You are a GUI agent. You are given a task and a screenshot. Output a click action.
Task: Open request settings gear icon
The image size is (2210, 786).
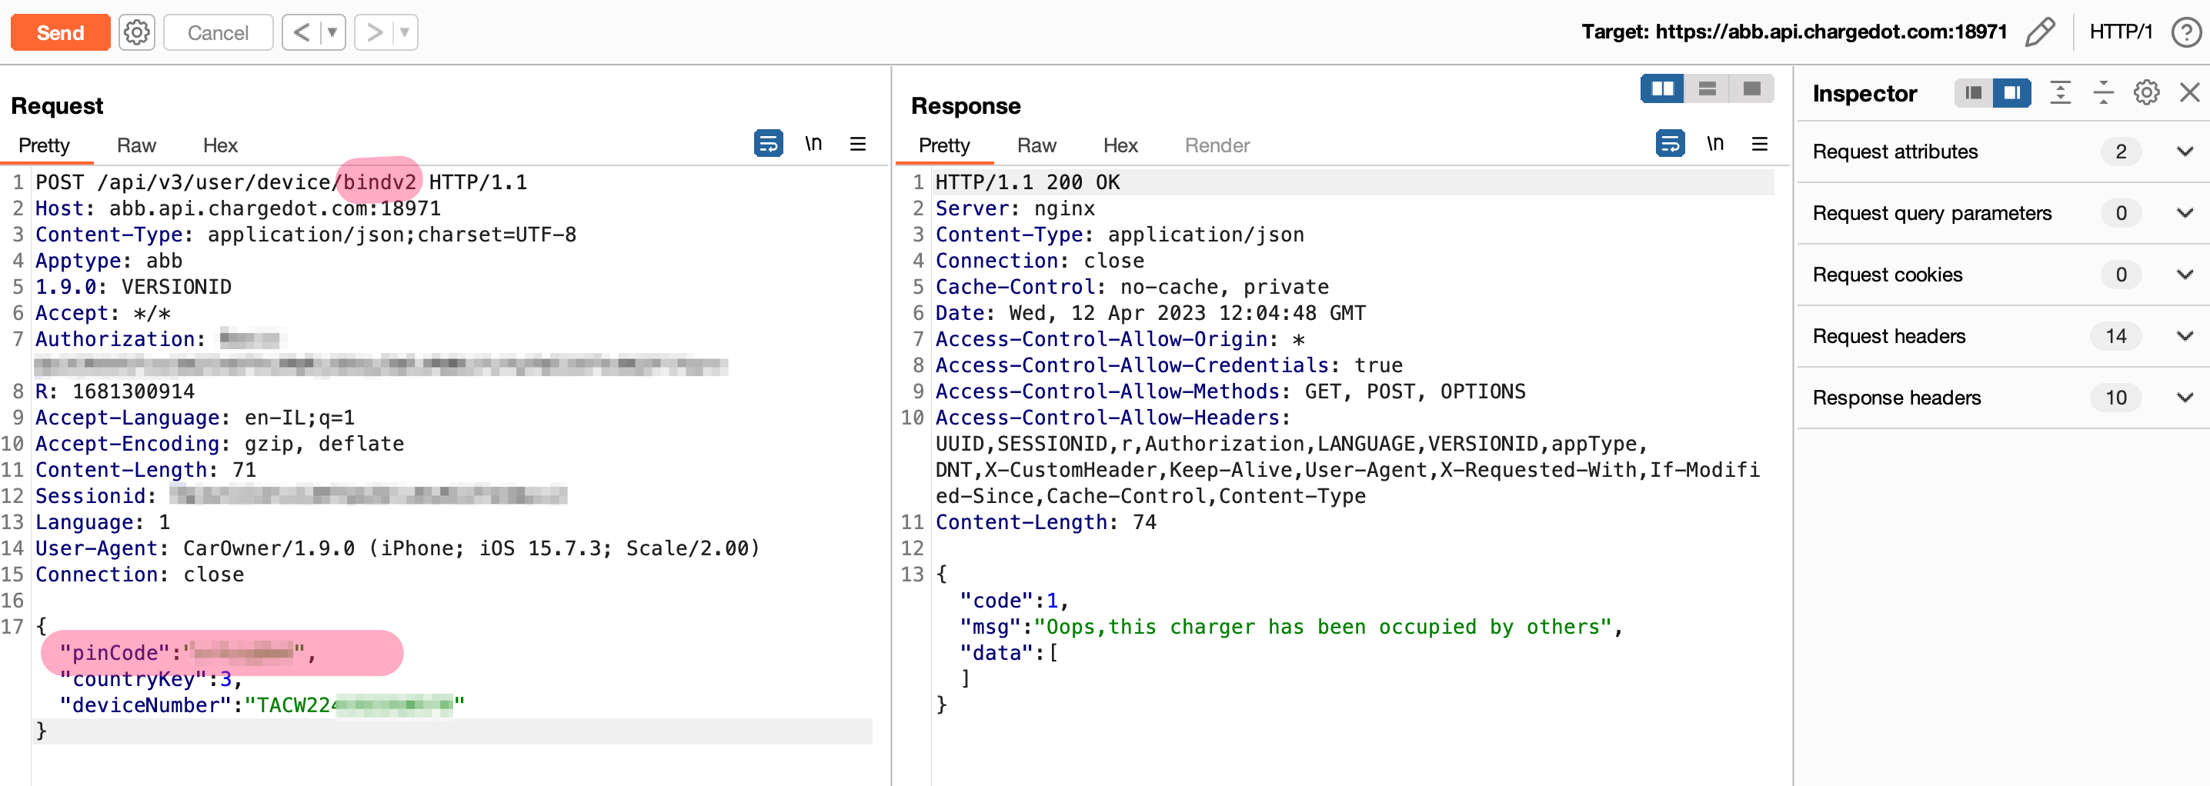click(136, 32)
